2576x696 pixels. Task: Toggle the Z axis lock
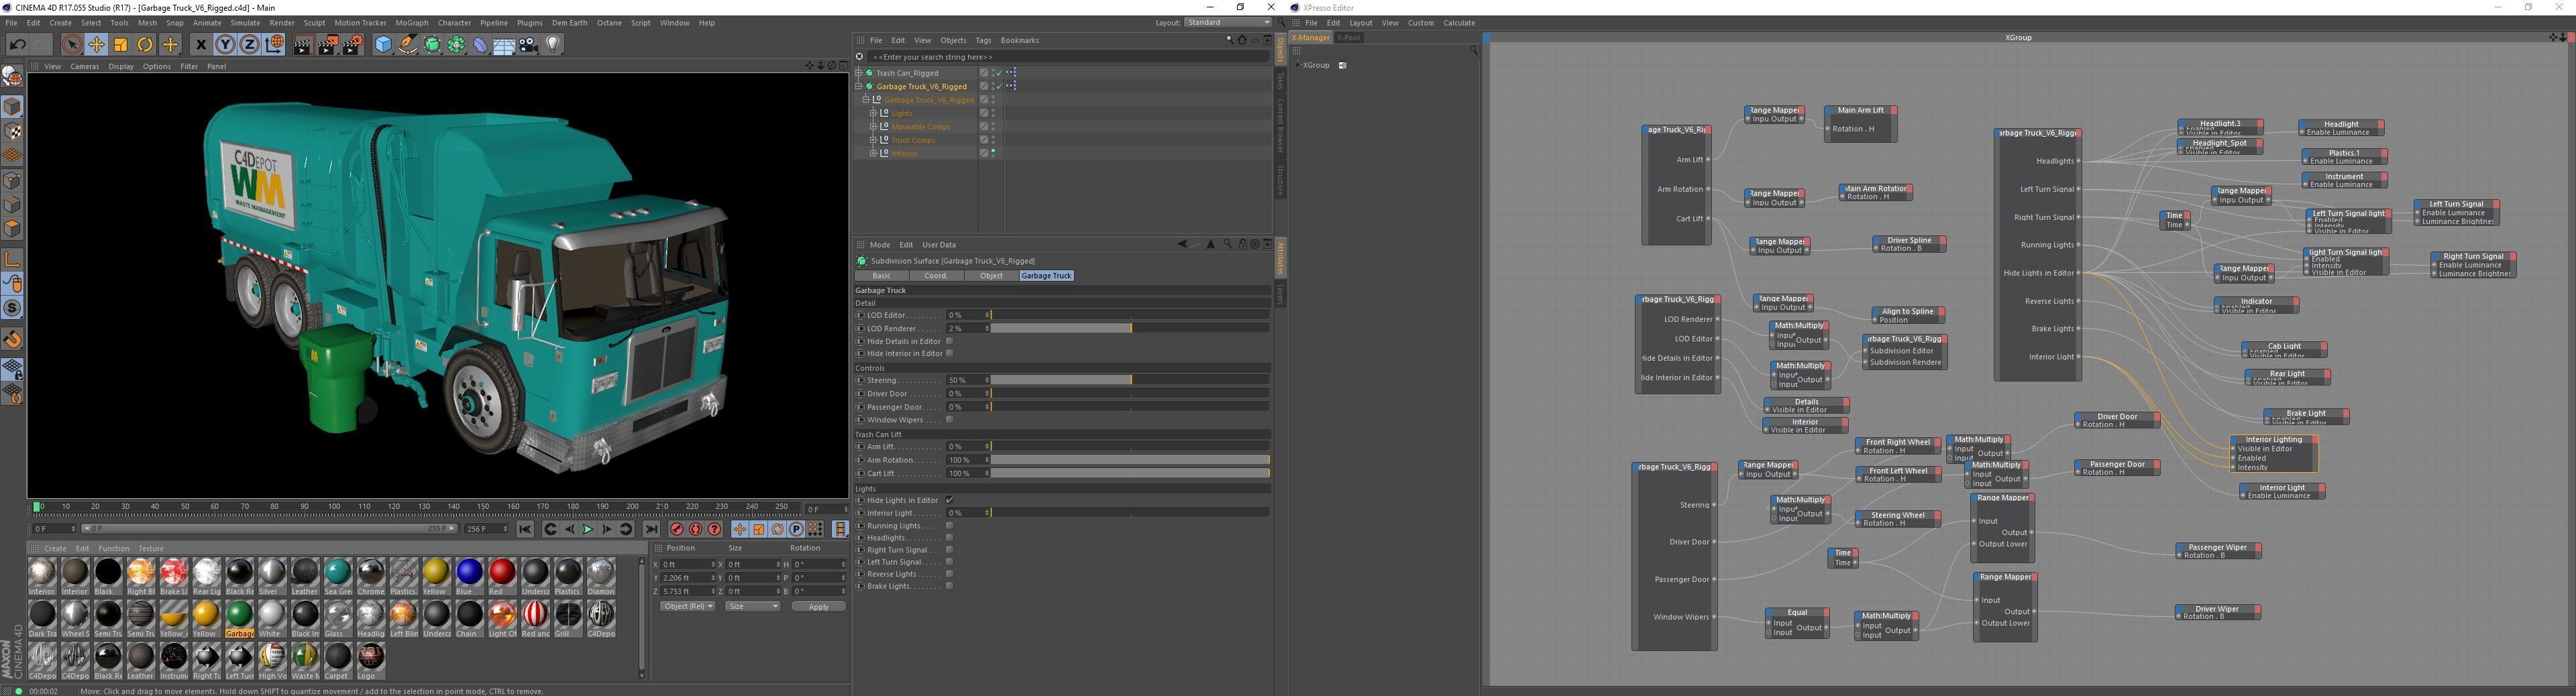[249, 44]
